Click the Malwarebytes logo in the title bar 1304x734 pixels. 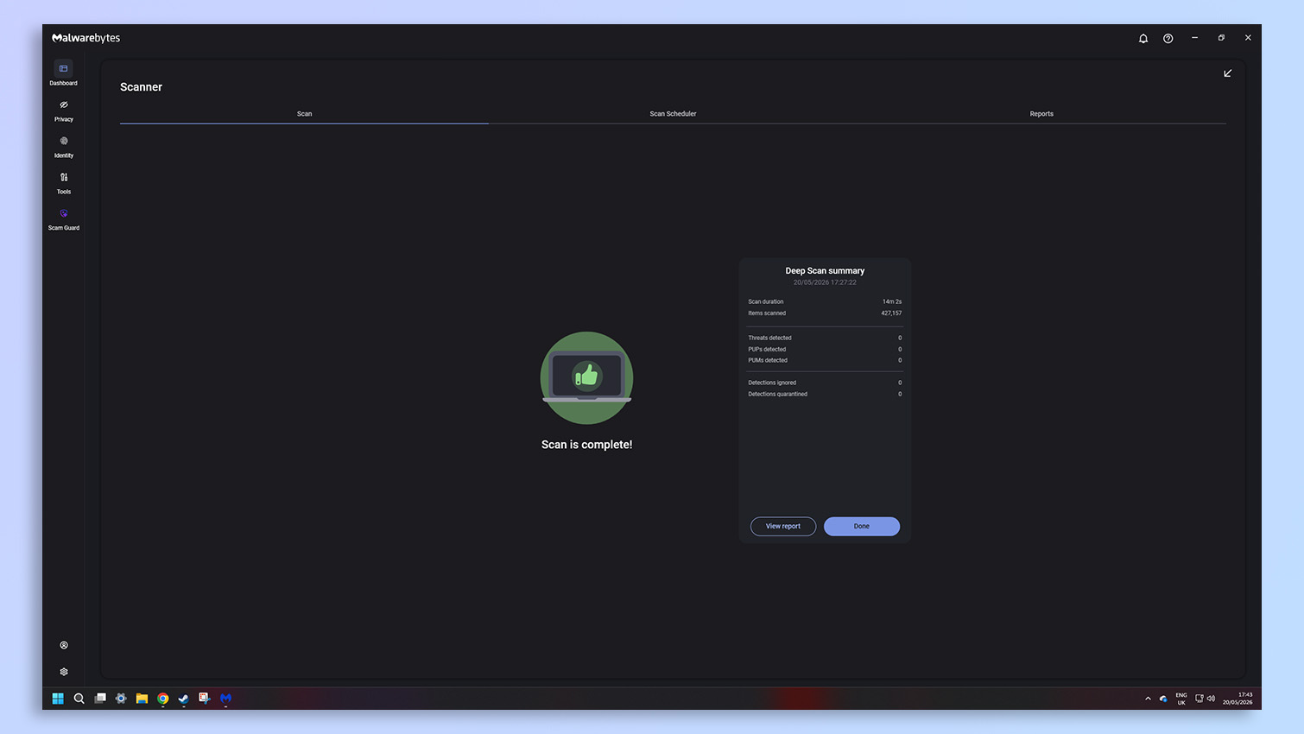[x=86, y=38]
